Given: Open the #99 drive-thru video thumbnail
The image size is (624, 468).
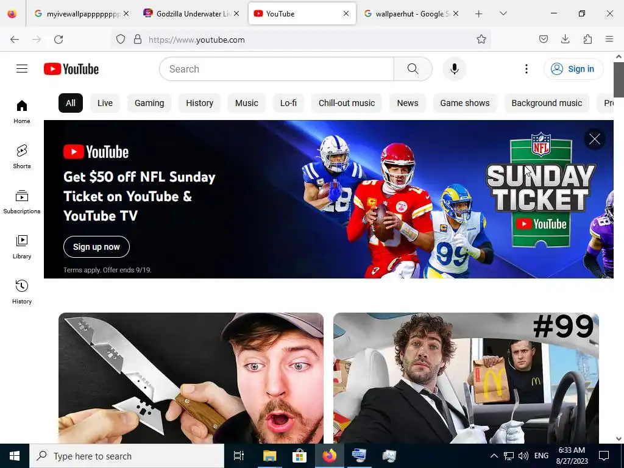Looking at the screenshot, I should tap(466, 378).
